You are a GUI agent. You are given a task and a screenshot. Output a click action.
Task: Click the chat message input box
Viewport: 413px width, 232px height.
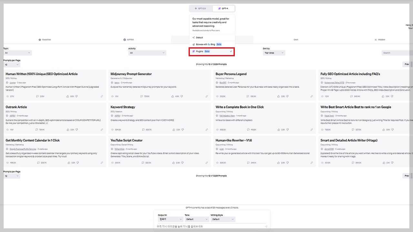212,227
